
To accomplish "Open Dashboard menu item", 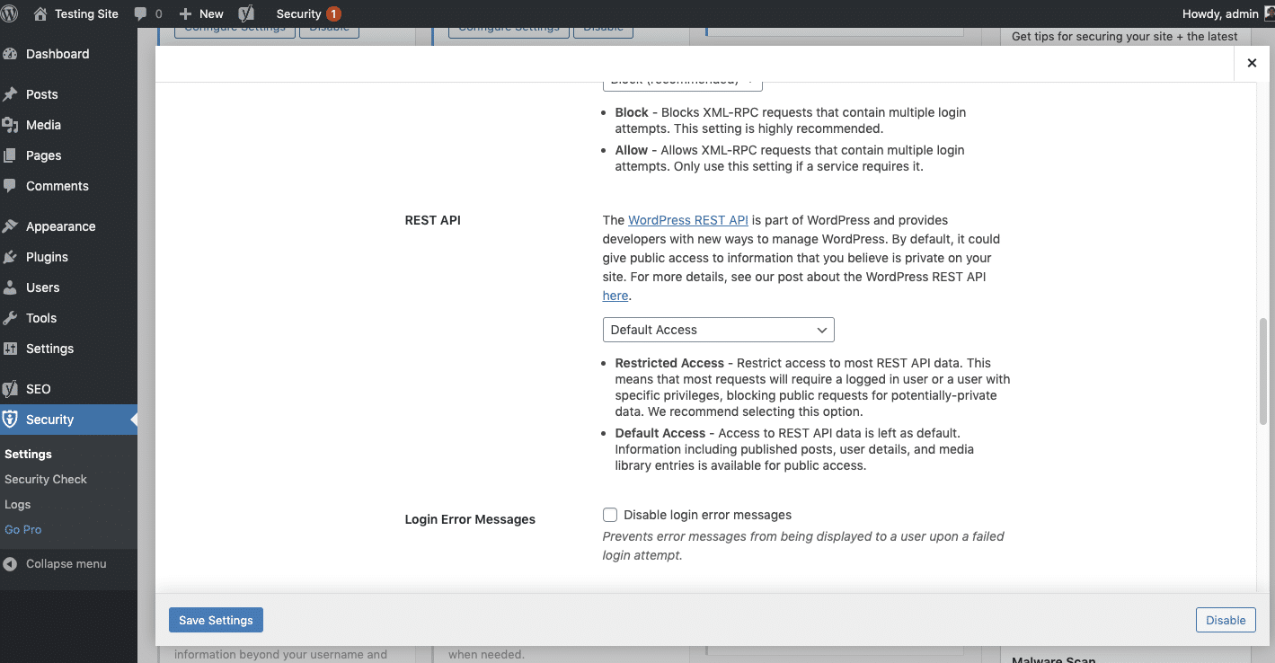I will pyautogui.click(x=68, y=54).
